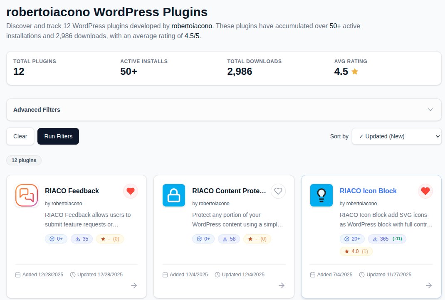Click the rating badge on RIACO Feedback

pyautogui.click(x=110, y=239)
